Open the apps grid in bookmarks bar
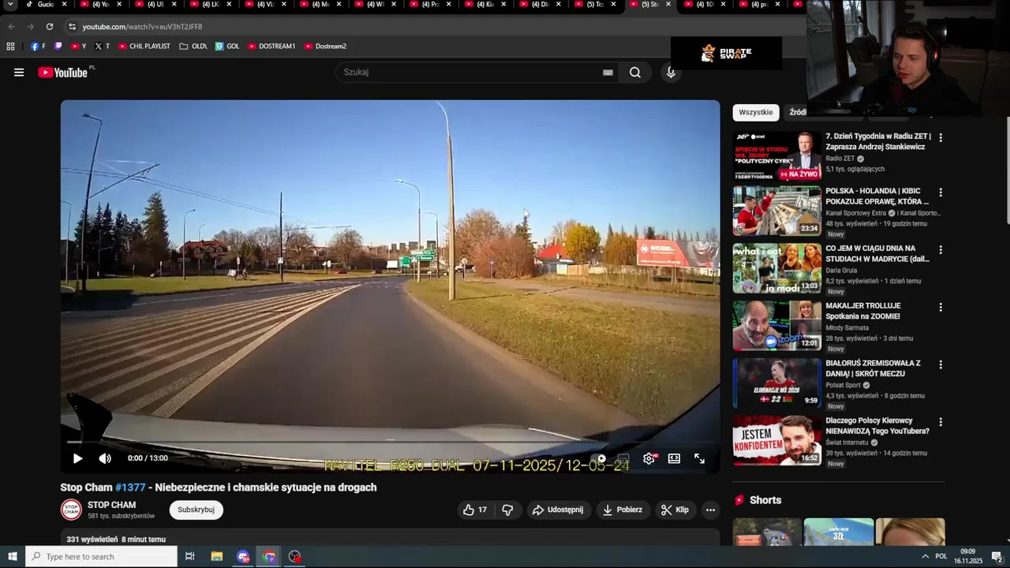The image size is (1010, 568). (11, 47)
